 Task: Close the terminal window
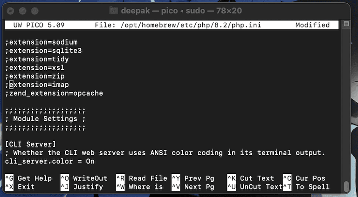tap(11, 10)
